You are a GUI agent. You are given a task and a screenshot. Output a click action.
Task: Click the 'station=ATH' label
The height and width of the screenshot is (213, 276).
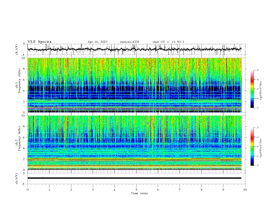click(x=129, y=42)
